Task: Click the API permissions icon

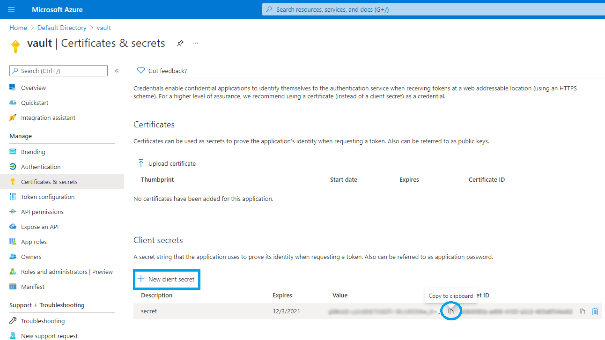Action: pos(13,212)
